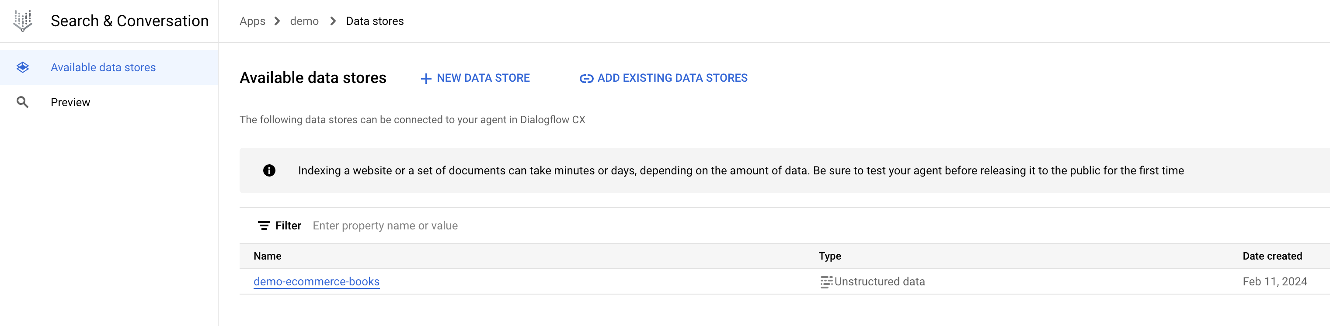This screenshot has width=1330, height=326.
Task: Click the info icon in the indexing banner
Action: coord(269,171)
